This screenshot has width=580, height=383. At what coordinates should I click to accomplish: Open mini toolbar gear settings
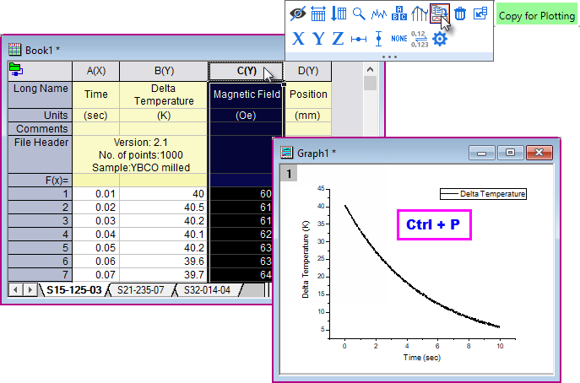tap(440, 39)
